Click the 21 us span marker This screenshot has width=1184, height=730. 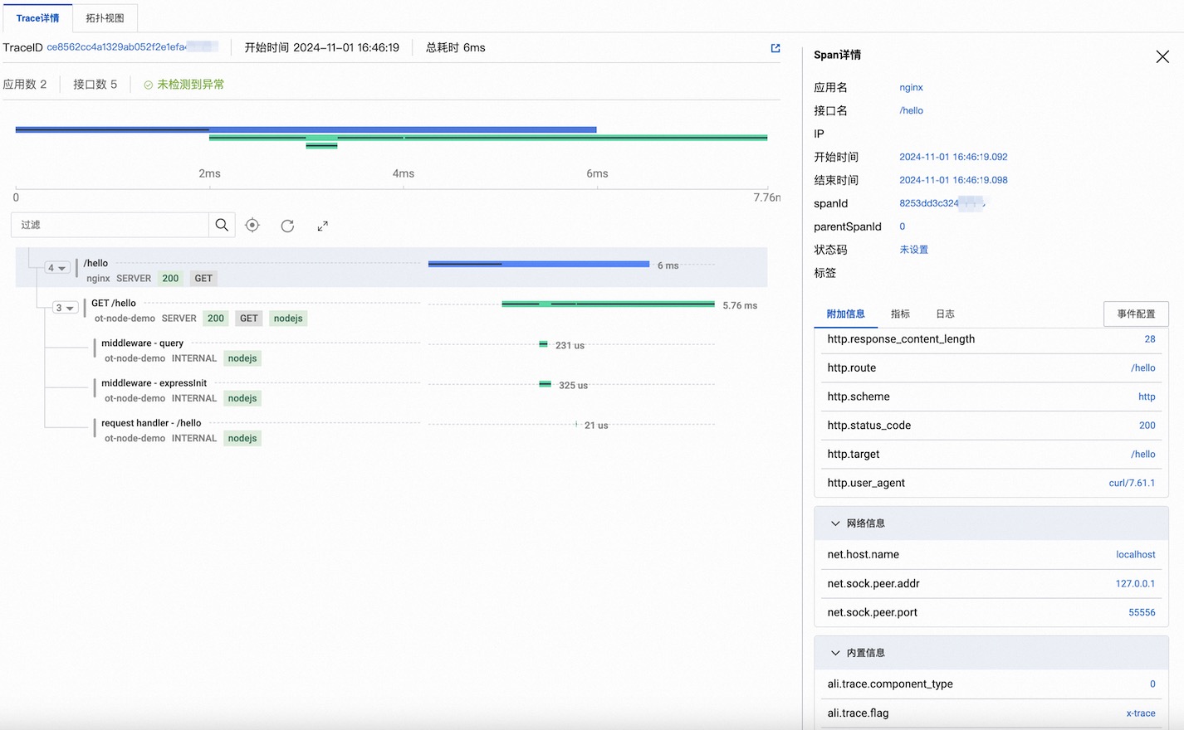[576, 424]
